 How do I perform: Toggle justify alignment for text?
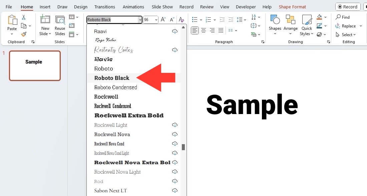click(x=221, y=30)
